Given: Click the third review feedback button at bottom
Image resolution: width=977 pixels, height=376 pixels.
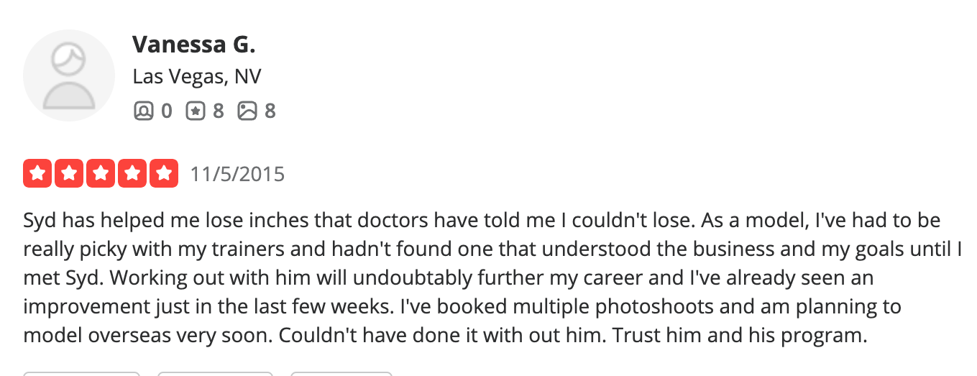Looking at the screenshot, I should tap(341, 373).
